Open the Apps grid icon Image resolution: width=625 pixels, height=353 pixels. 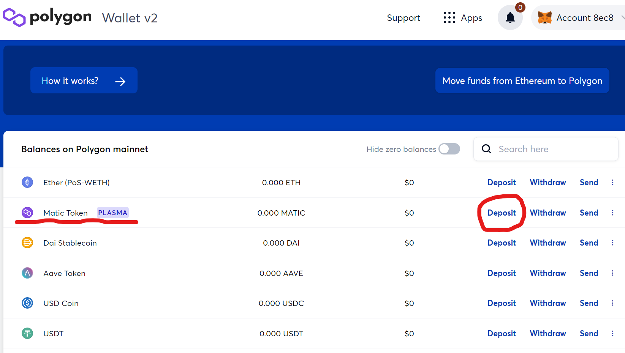[449, 18]
